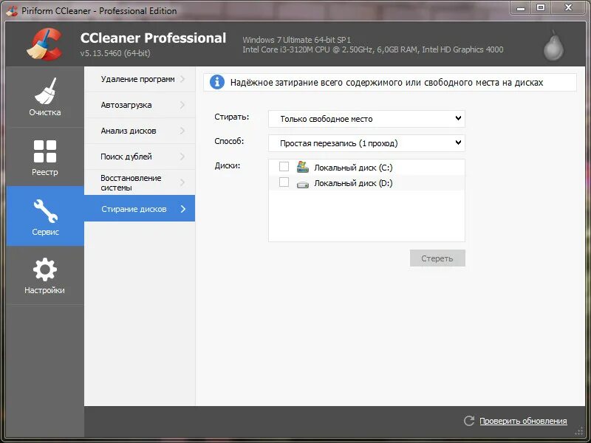Open the Реестр section with grid icon
This screenshot has width=591, height=443.
45,157
